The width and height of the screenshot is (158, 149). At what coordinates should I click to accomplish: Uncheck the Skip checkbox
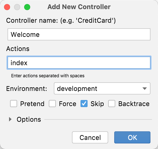[x=84, y=104]
